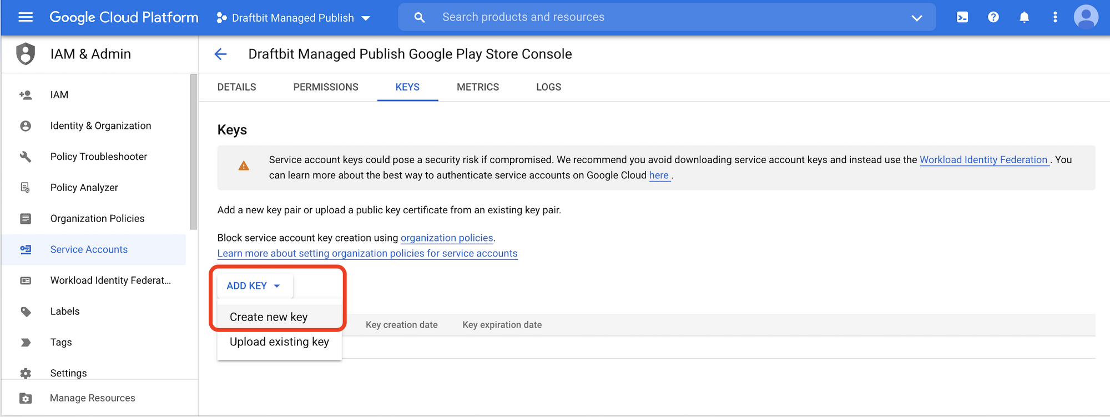Switch to the DETAILS tab

click(236, 87)
